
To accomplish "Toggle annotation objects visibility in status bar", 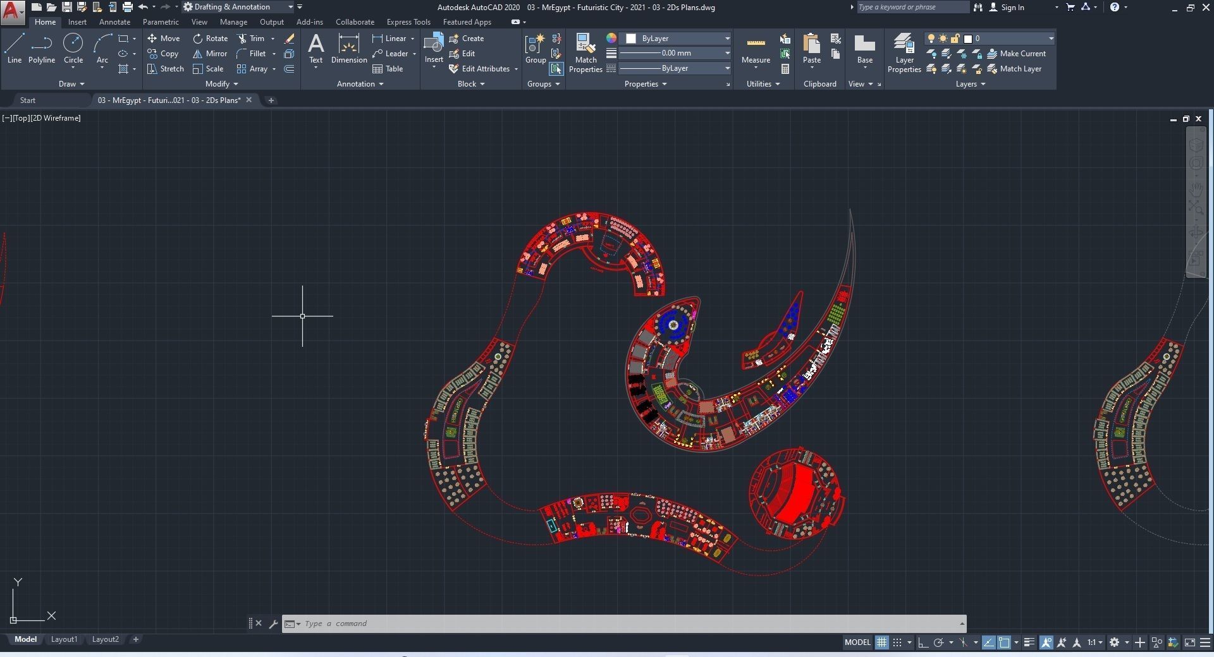I will (1046, 642).
